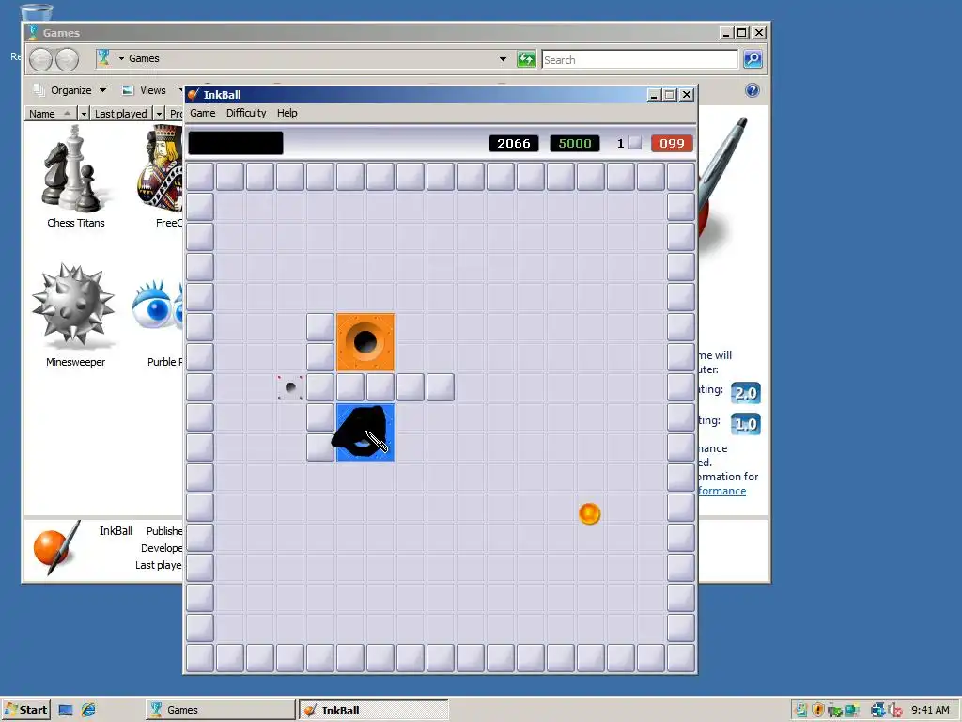This screenshot has height=722, width=962.
Task: Select the FreeCell game icon
Action: point(161,176)
